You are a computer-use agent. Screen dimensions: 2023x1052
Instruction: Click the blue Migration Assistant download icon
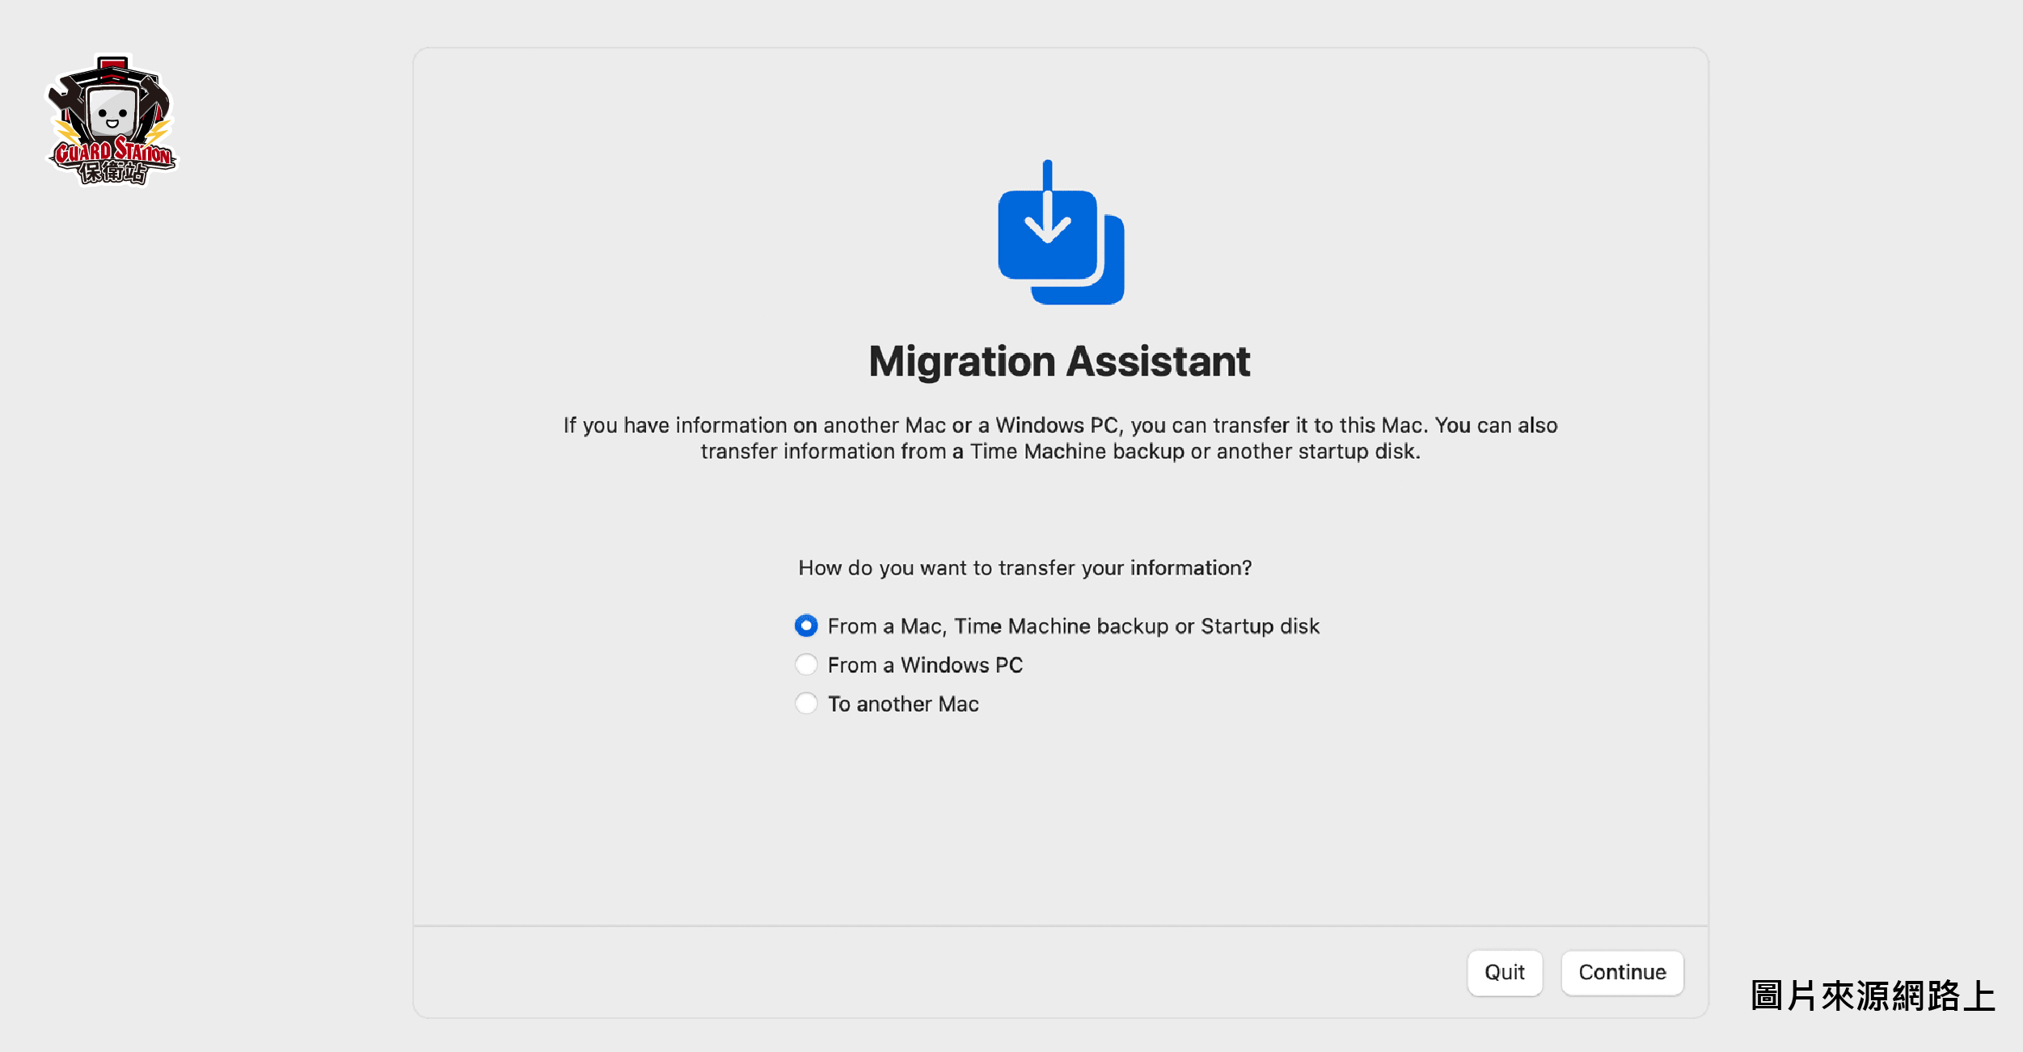click(1061, 233)
